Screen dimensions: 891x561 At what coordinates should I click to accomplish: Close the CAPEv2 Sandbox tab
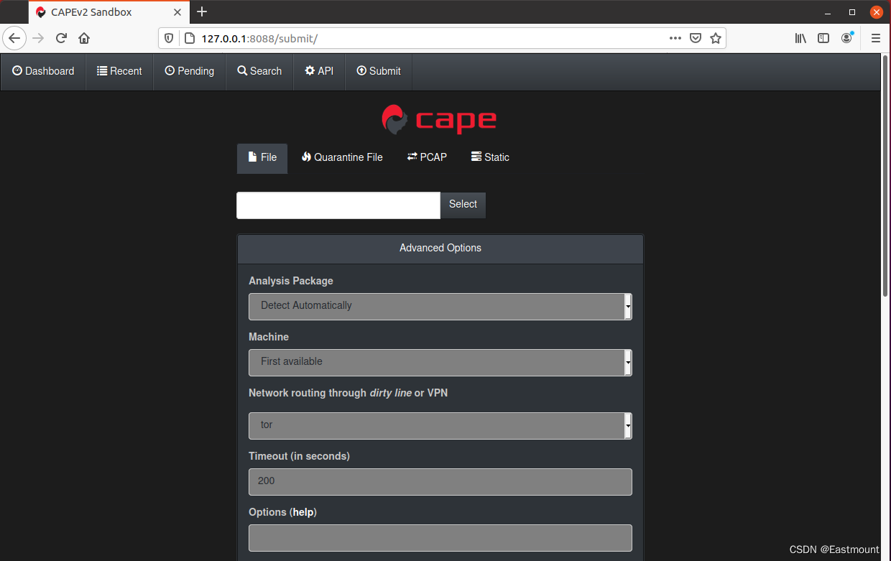coord(177,12)
